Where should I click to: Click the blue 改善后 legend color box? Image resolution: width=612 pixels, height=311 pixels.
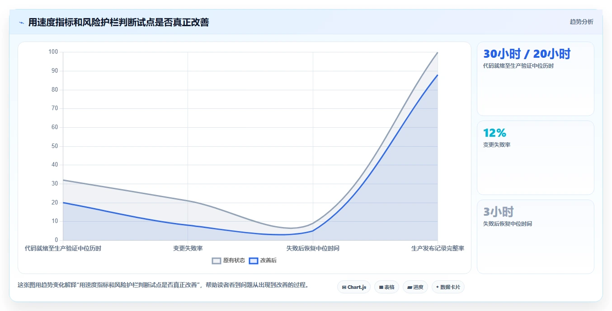tap(254, 260)
